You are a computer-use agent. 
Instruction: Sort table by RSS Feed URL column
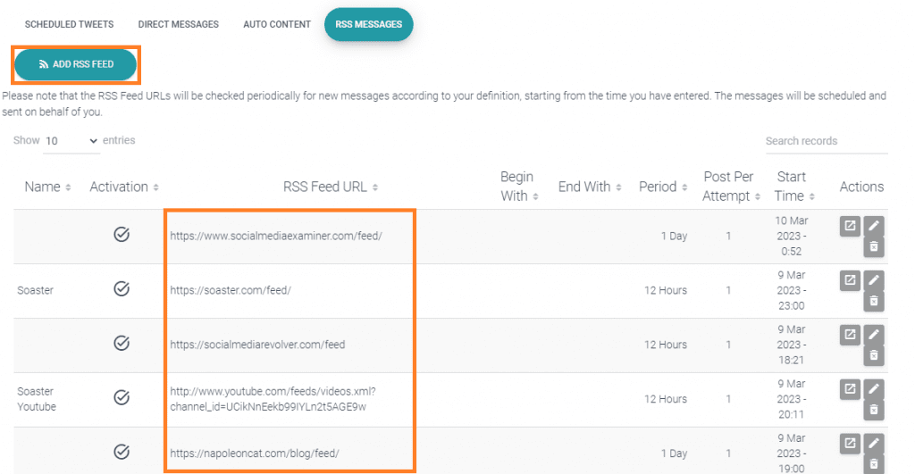coord(331,187)
